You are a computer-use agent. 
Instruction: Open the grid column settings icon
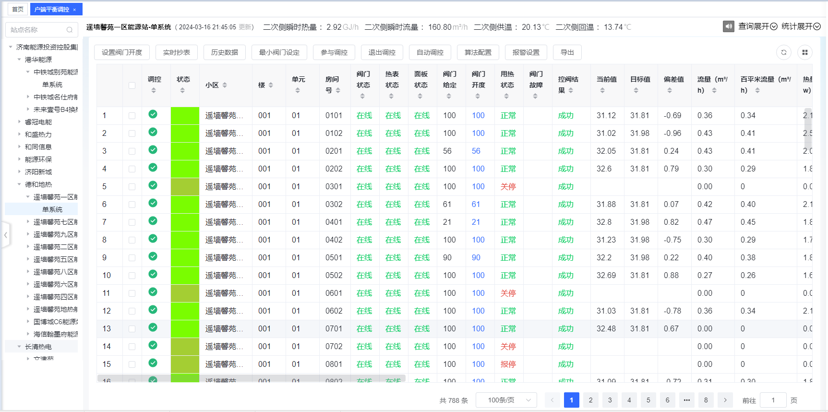point(805,52)
